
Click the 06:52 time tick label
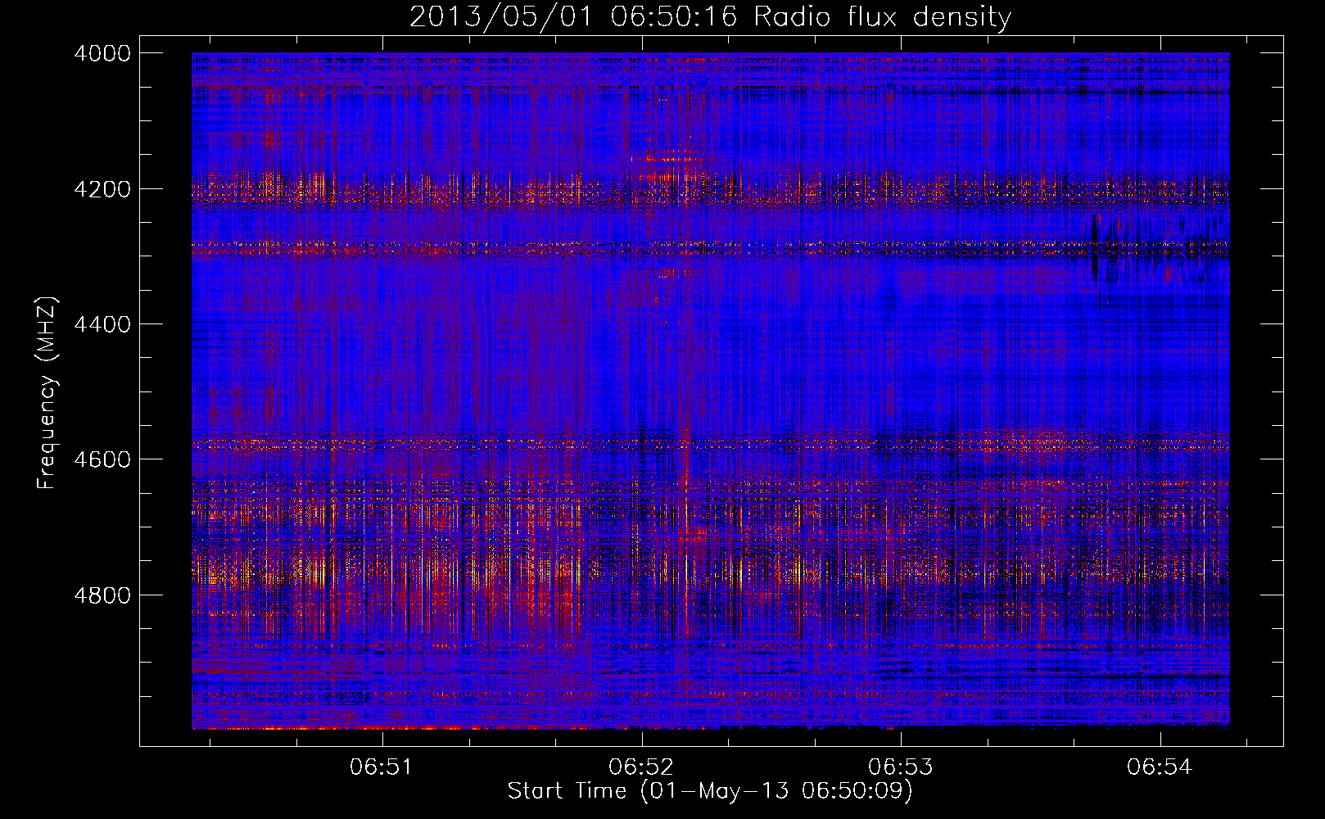pyautogui.click(x=640, y=767)
